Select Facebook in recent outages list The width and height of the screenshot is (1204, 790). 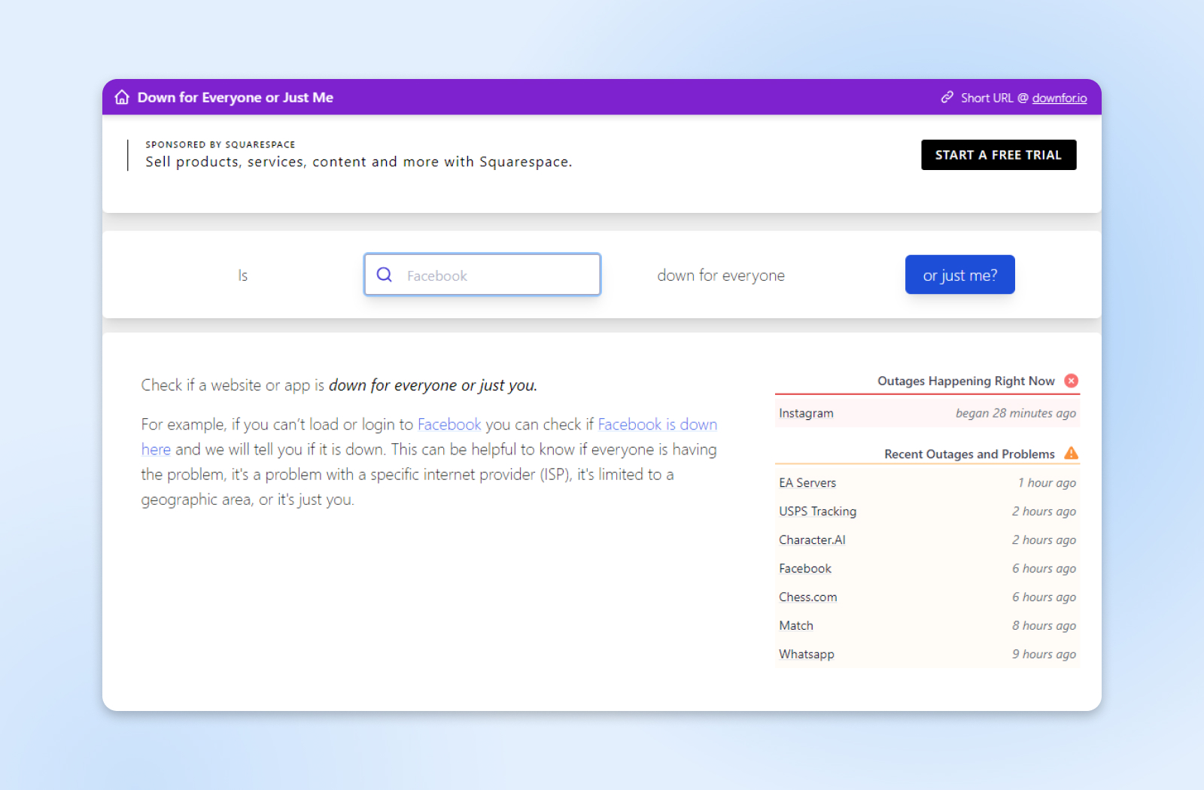(805, 569)
